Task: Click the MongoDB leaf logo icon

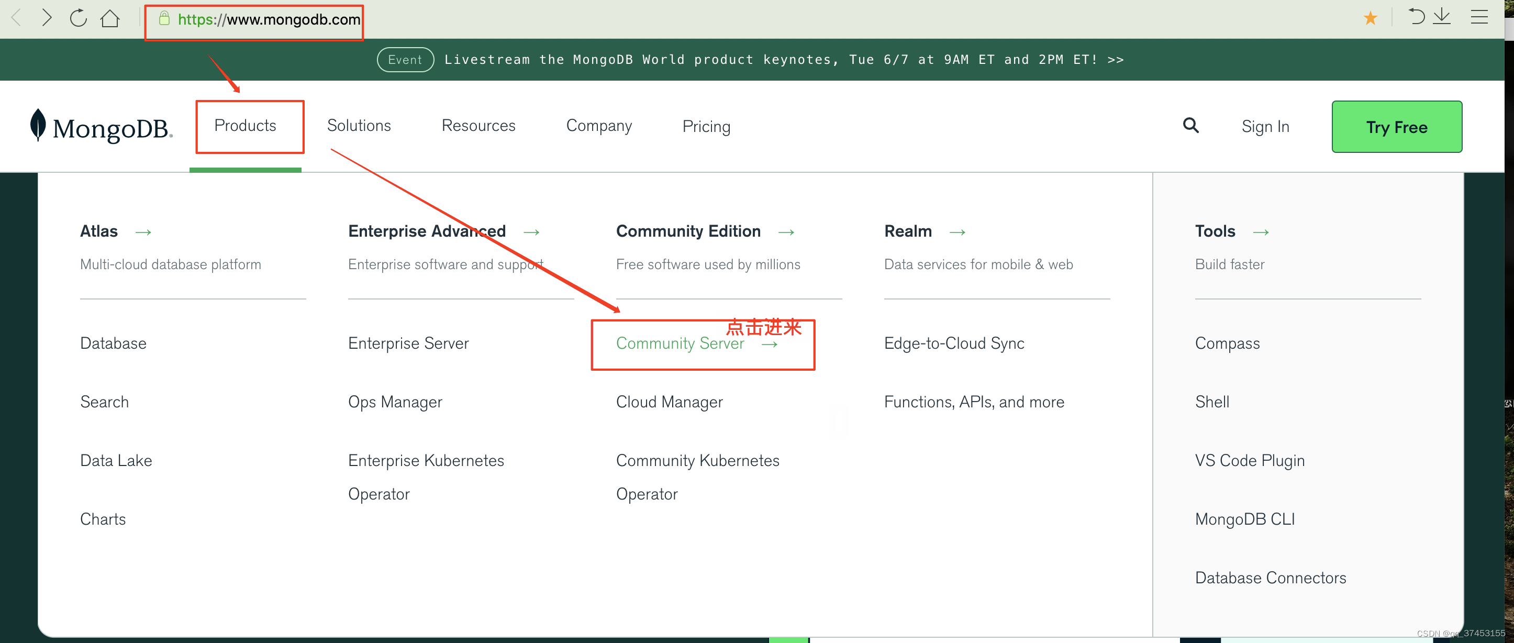Action: [x=38, y=126]
